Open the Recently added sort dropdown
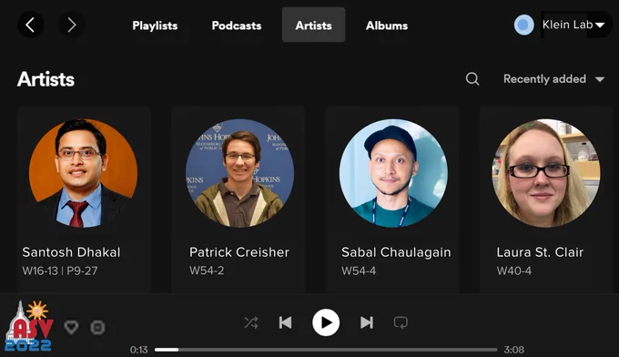 click(553, 79)
